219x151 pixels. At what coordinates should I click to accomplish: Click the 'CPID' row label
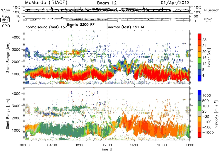[x=6, y=26]
